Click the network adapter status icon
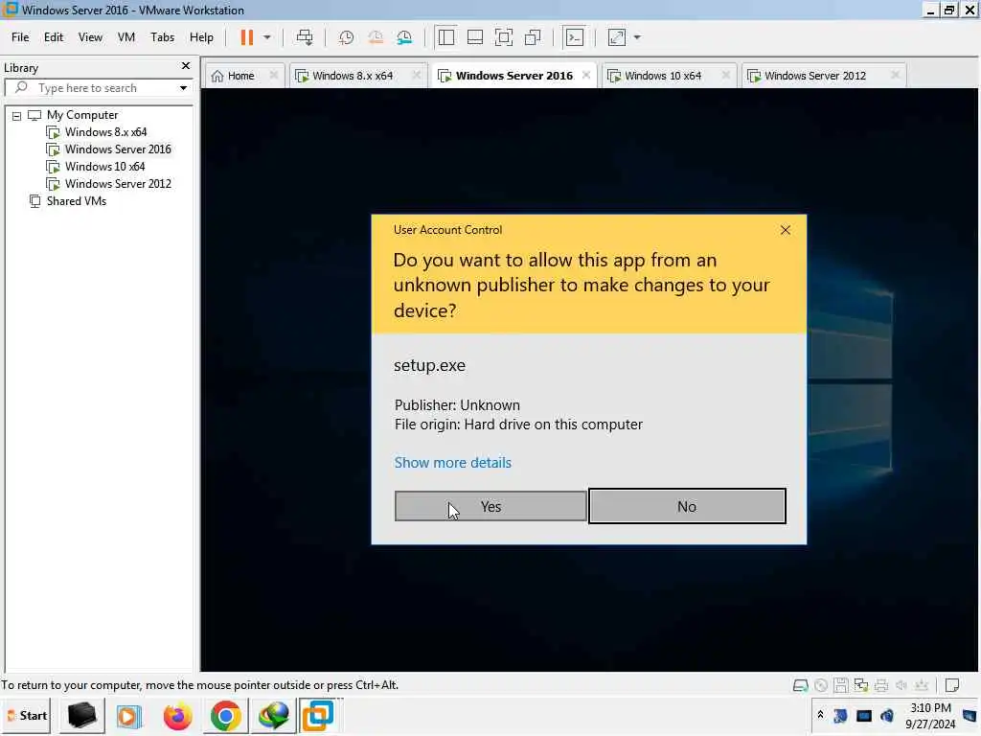981x736 pixels. (861, 686)
